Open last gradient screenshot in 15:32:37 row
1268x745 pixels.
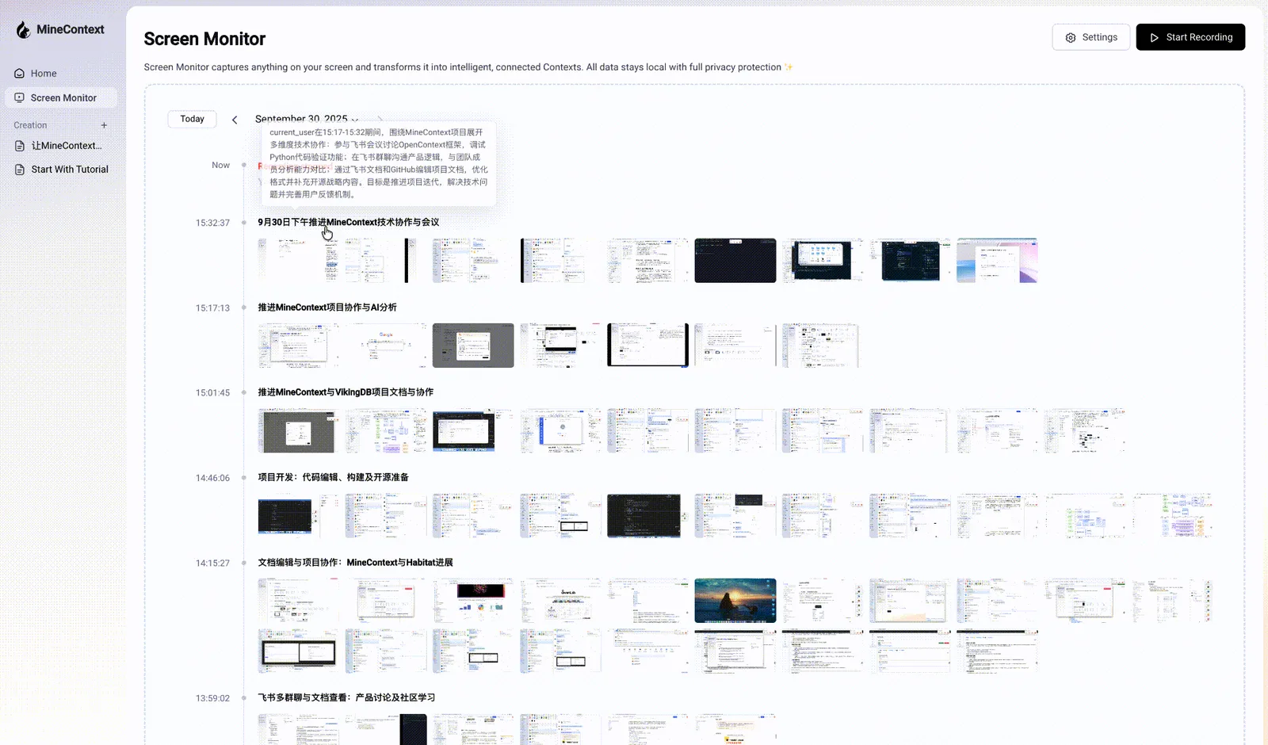997,260
